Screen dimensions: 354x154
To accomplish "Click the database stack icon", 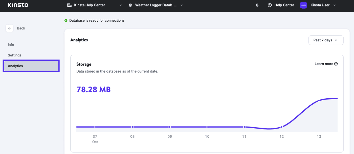I will [130, 5].
